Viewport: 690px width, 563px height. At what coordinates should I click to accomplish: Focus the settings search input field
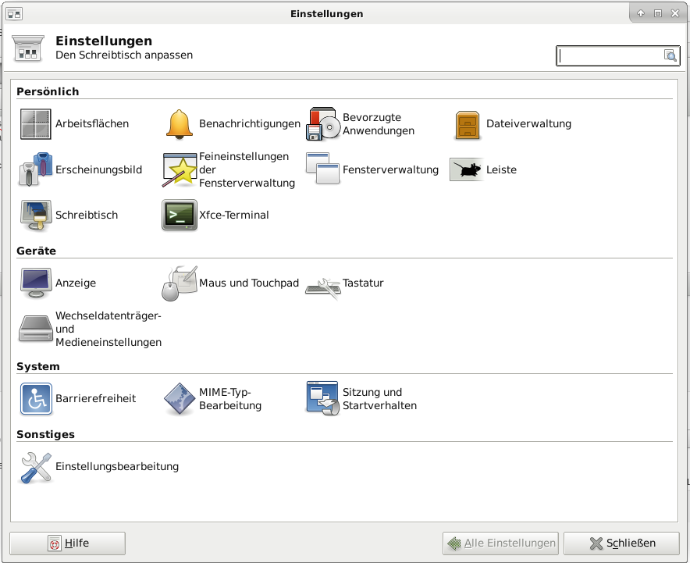tap(618, 56)
